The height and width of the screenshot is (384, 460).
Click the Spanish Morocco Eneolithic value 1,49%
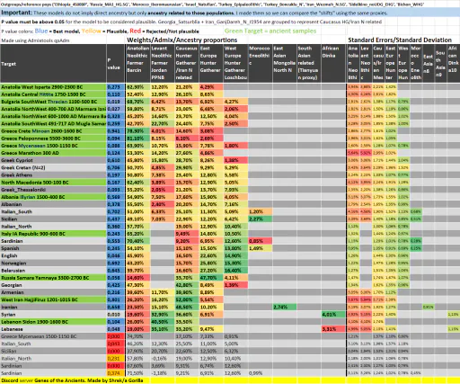tap(261, 248)
